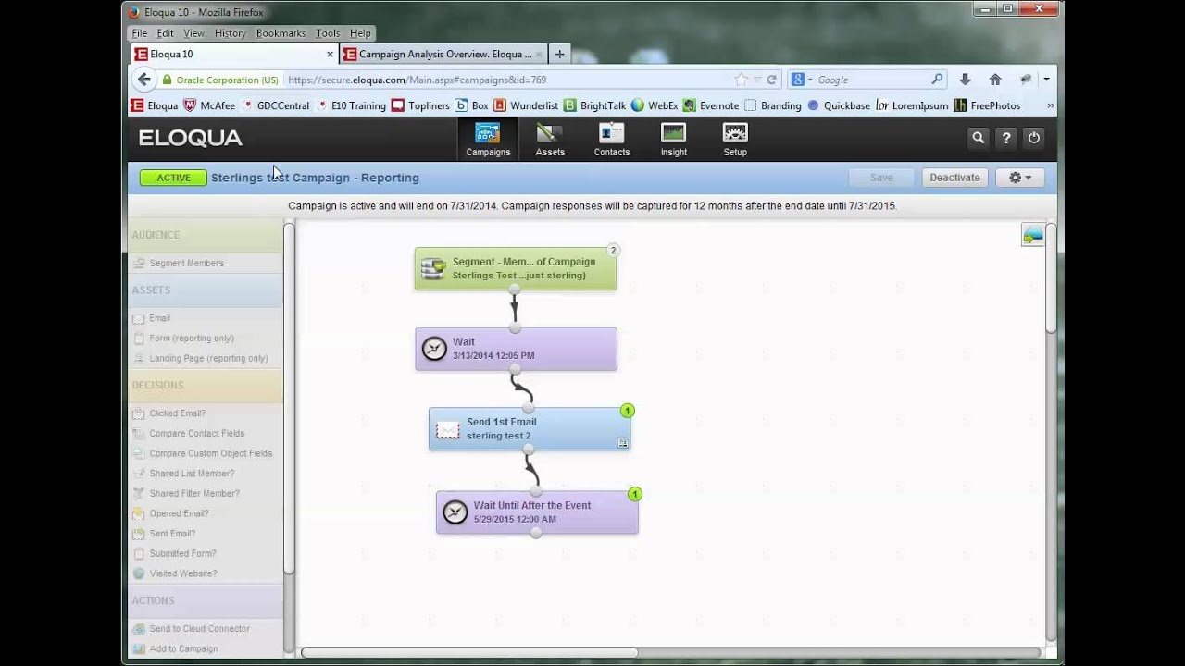The image size is (1185, 666).
Task: Open the E10 Training bookmark
Action: point(350,105)
